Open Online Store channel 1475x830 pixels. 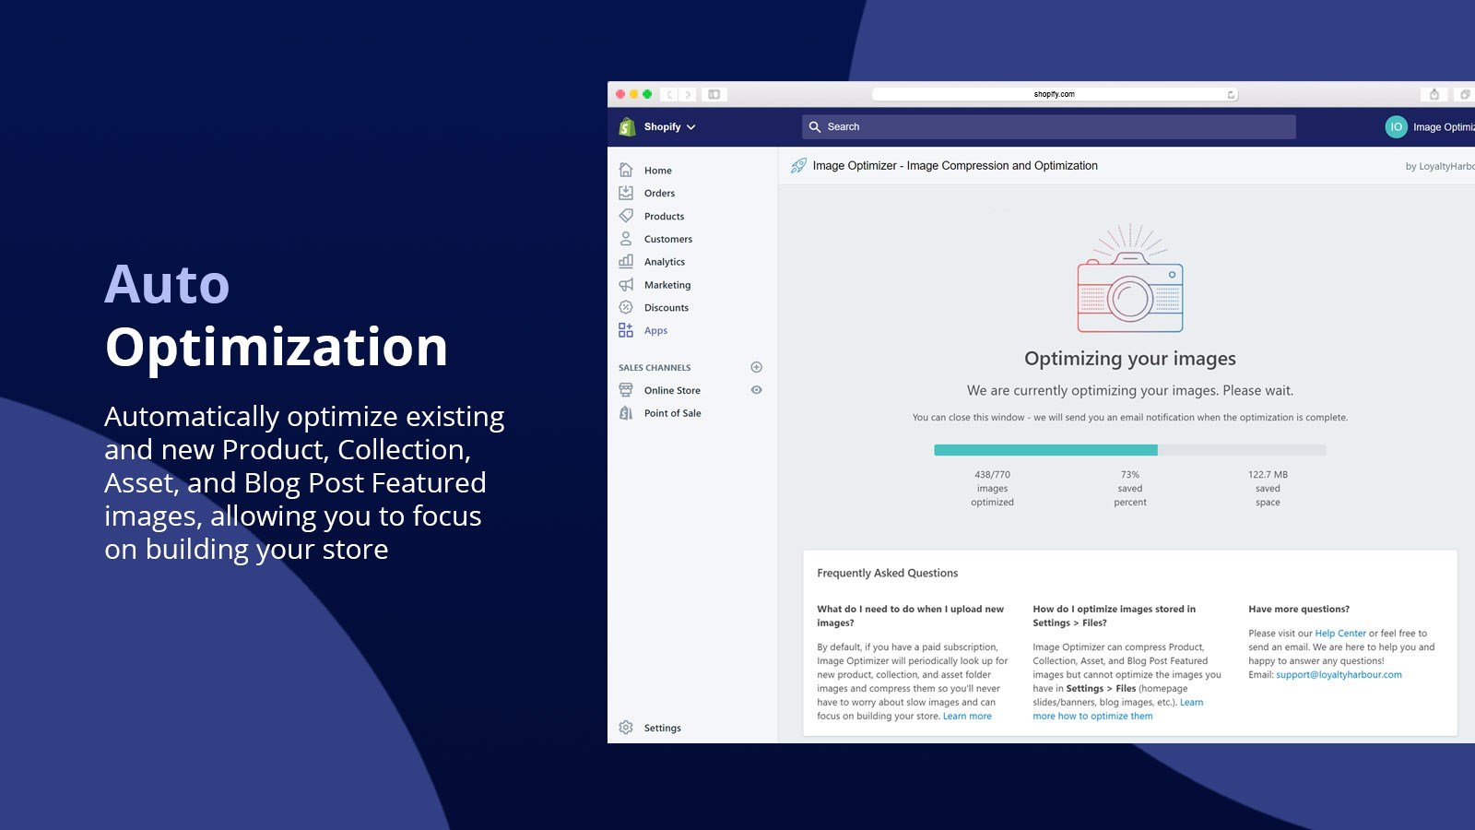672,391
